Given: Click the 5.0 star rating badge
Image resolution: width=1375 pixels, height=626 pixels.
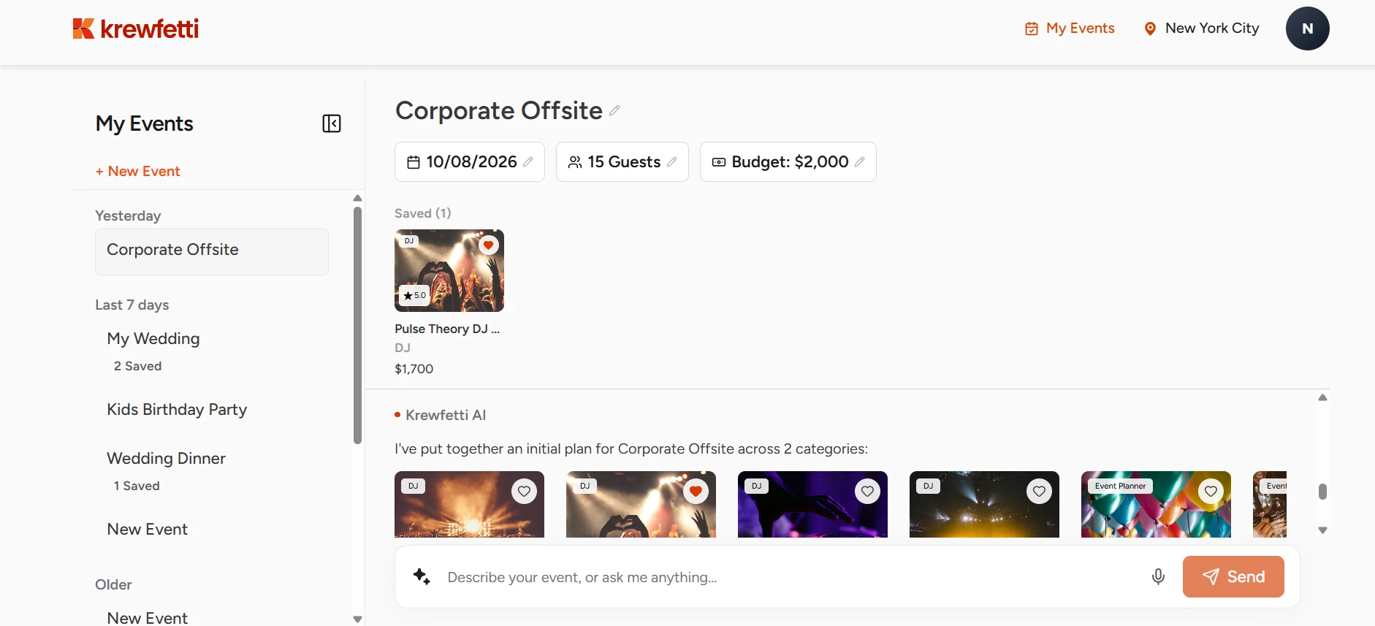Looking at the screenshot, I should 414,295.
